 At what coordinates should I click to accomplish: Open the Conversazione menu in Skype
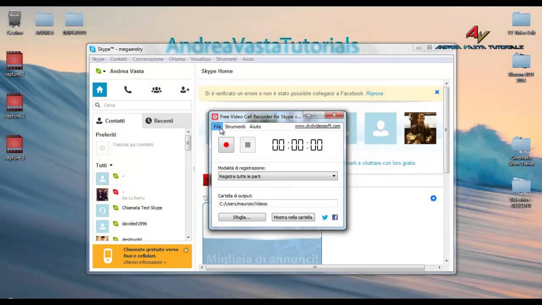point(148,59)
